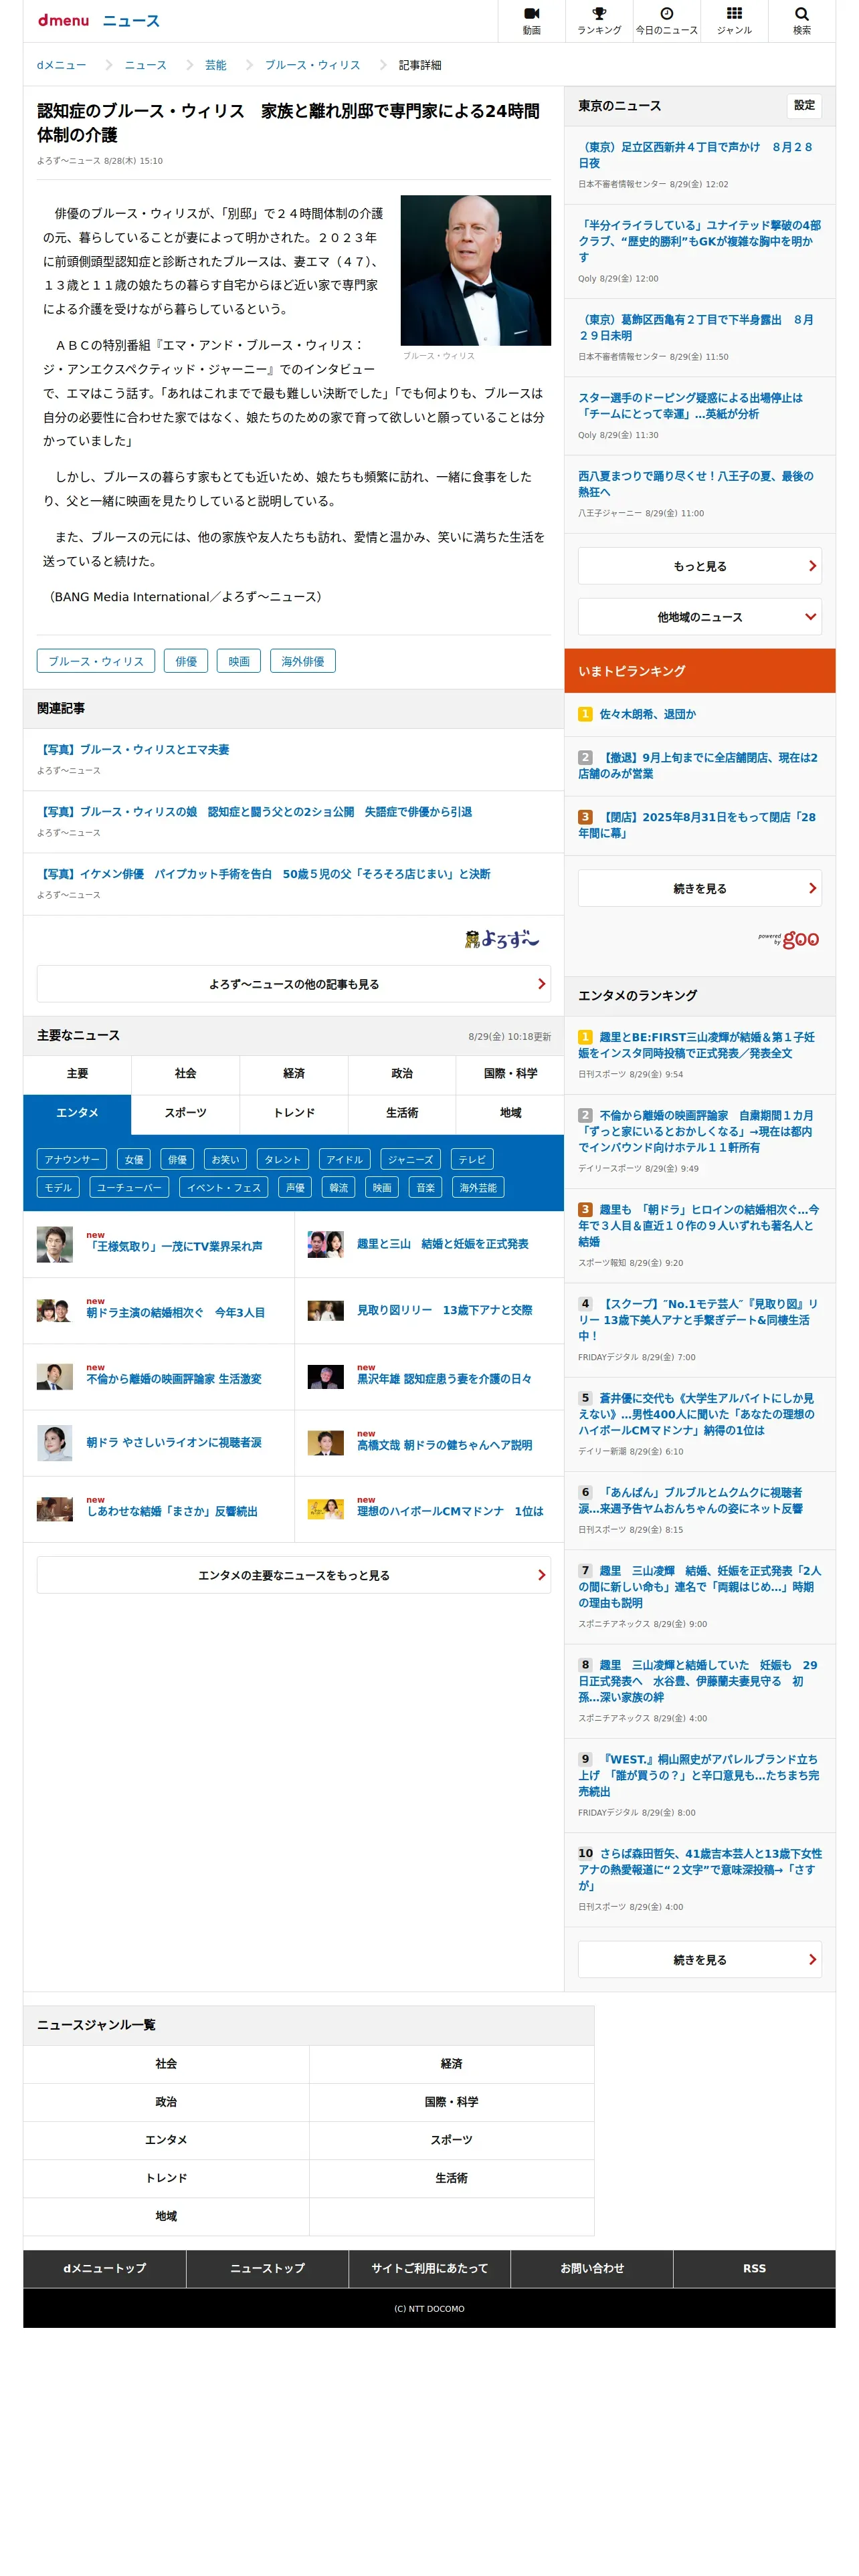This screenshot has width=859, height=2576.
Task: Select the 社会 news tab
Action: click(x=185, y=1074)
